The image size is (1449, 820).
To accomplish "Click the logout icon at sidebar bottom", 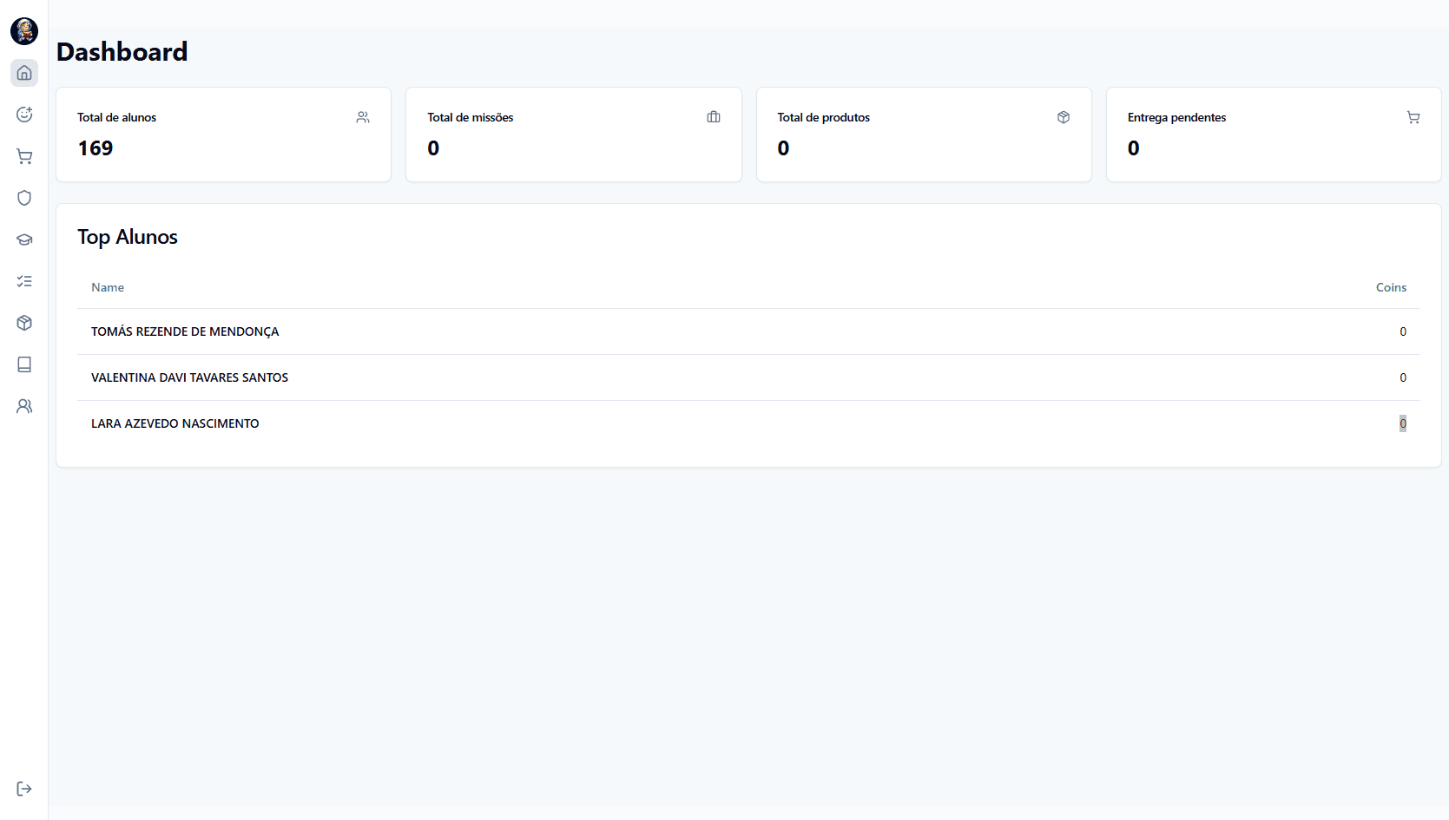I will point(24,789).
